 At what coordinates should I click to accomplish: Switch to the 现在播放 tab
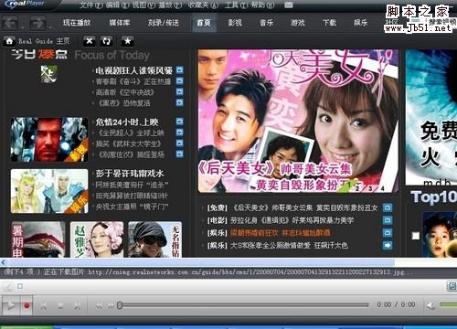77,23
